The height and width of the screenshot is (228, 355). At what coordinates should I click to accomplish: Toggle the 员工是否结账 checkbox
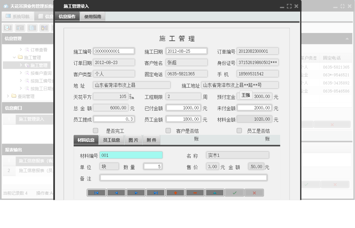(239, 130)
